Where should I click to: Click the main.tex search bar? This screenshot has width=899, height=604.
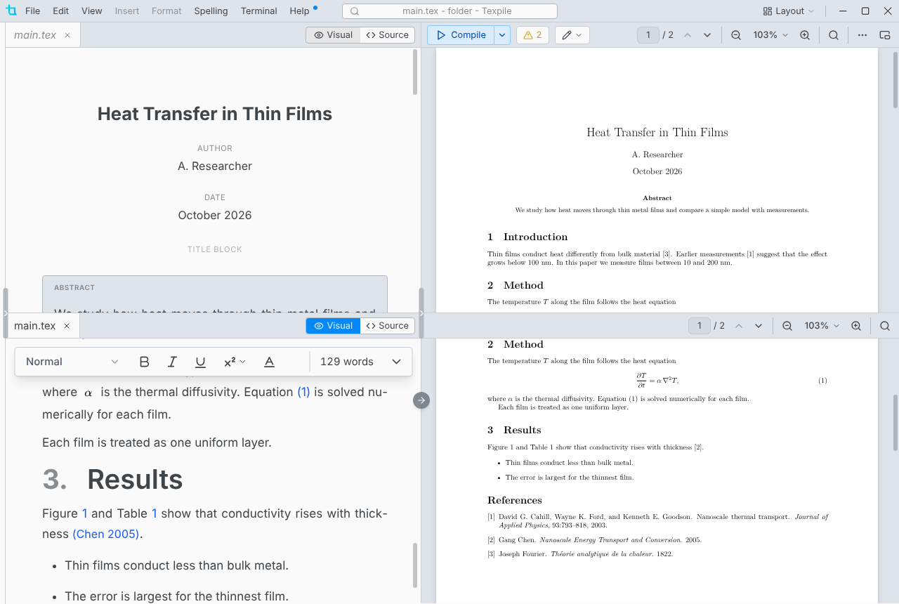449,11
